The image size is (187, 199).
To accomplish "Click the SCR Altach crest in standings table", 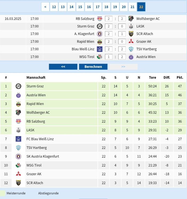I will 18,183.
